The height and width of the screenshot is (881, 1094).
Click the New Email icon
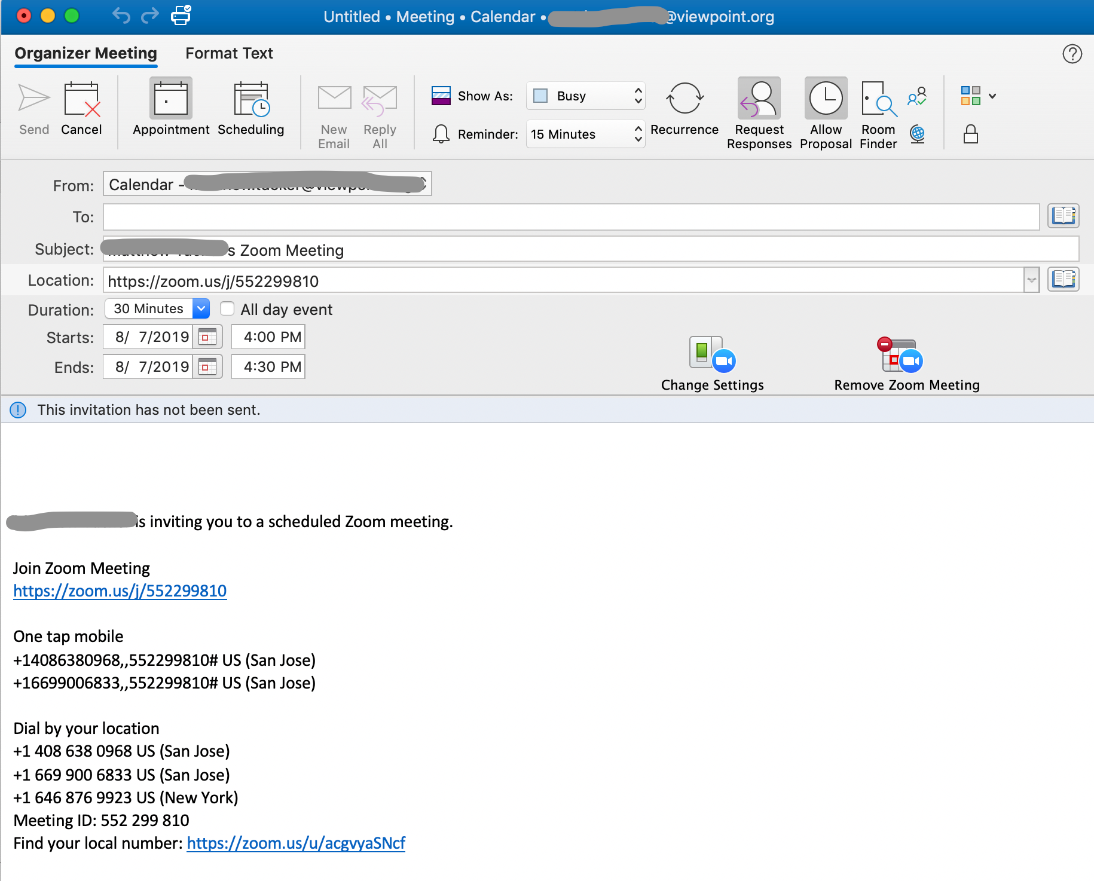[334, 98]
